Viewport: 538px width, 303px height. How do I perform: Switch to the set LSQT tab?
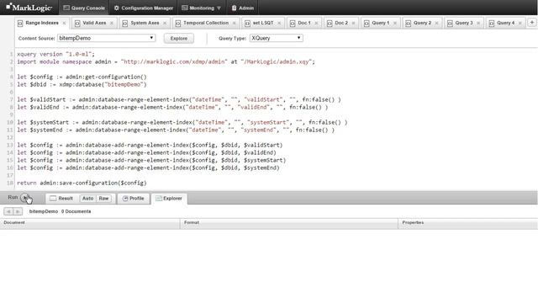pyautogui.click(x=263, y=23)
